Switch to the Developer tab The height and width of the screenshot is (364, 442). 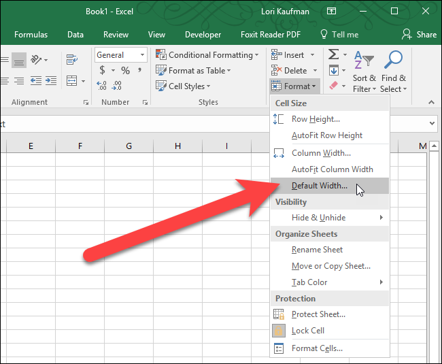pos(203,35)
